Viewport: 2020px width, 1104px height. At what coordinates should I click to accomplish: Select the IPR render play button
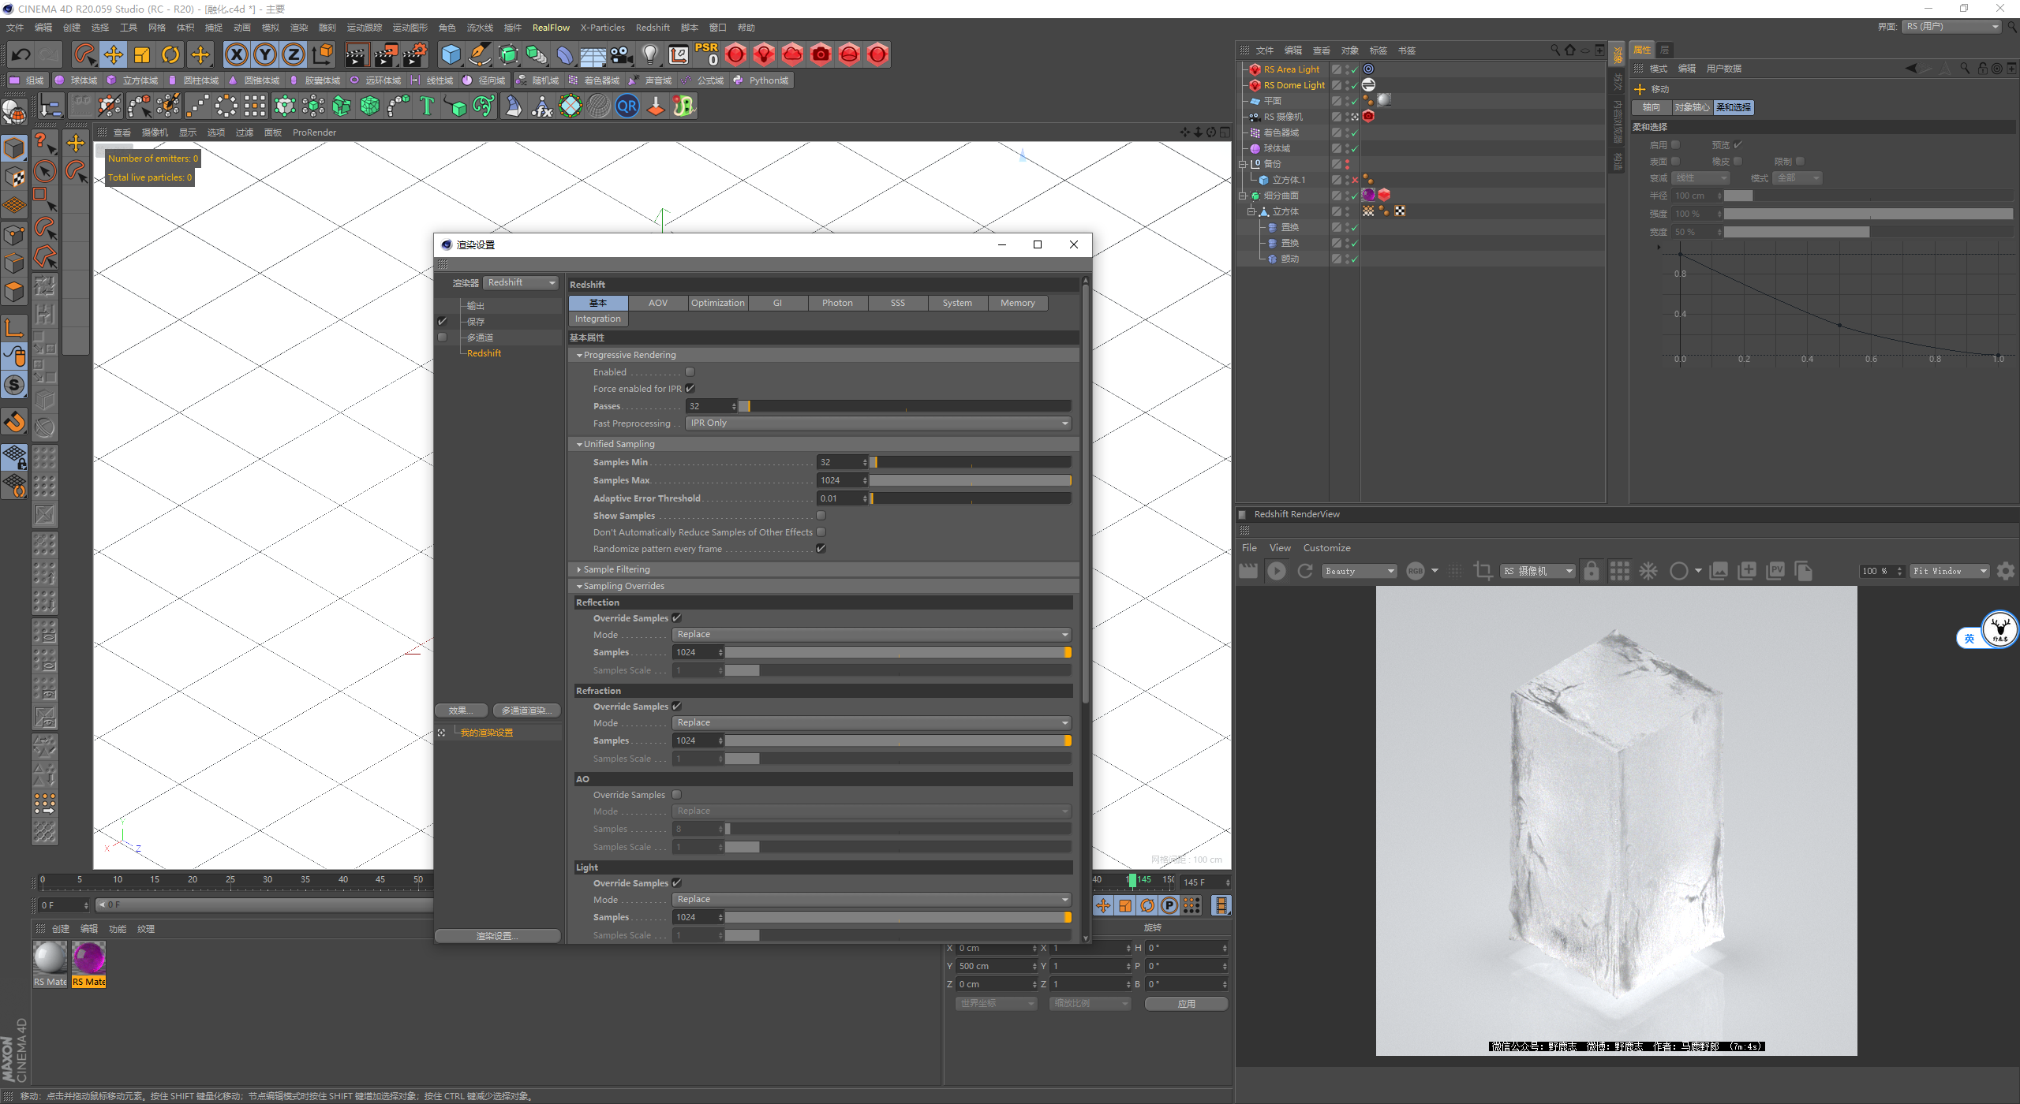click(1276, 569)
